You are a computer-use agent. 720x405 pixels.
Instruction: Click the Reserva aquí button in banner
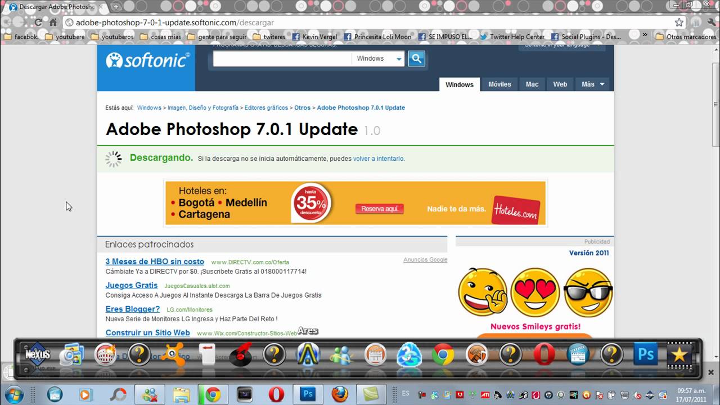pyautogui.click(x=380, y=209)
